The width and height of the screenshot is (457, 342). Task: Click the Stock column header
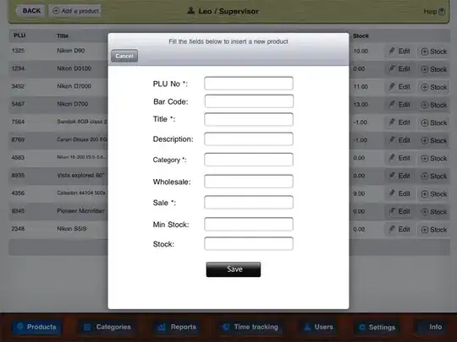pos(361,35)
